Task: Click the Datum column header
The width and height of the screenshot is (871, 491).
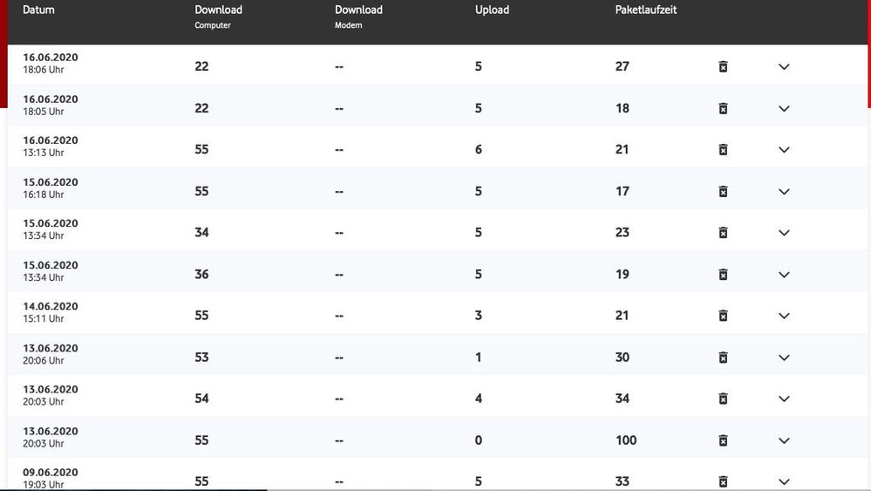Action: [x=38, y=10]
